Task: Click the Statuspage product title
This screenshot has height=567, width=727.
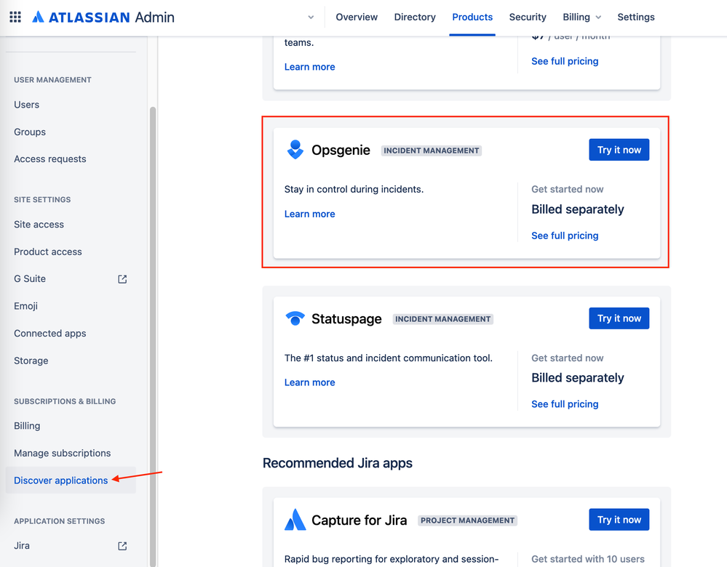Action: tap(346, 318)
